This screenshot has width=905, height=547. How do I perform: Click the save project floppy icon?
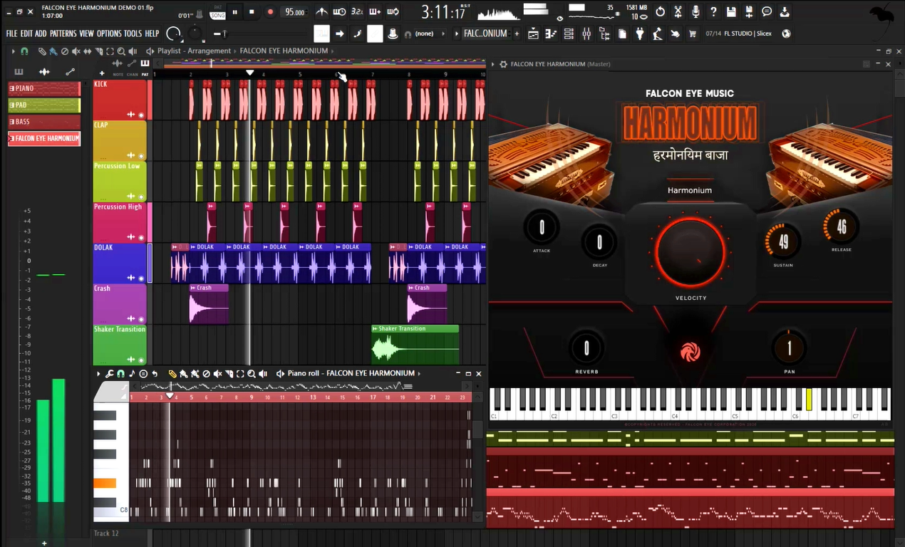coord(731,12)
